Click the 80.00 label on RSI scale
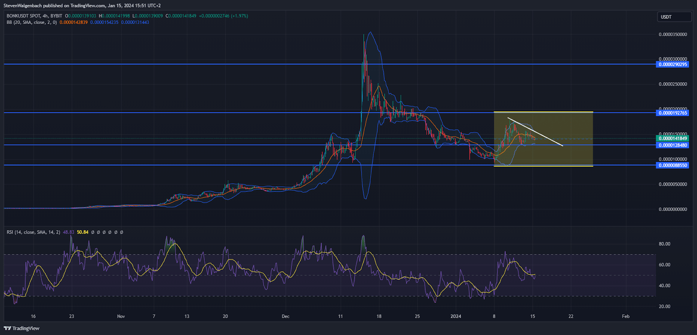Image resolution: width=697 pixels, height=335 pixels. 664,244
